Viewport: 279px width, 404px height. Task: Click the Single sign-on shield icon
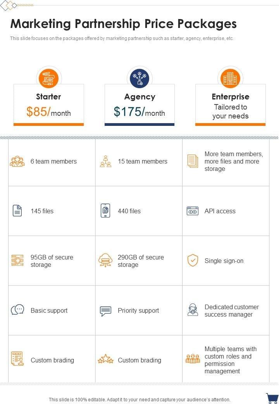point(193,261)
